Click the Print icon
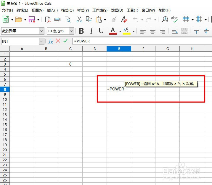Viewport: 212px width, 185px height. pyautogui.click(x=57, y=20)
